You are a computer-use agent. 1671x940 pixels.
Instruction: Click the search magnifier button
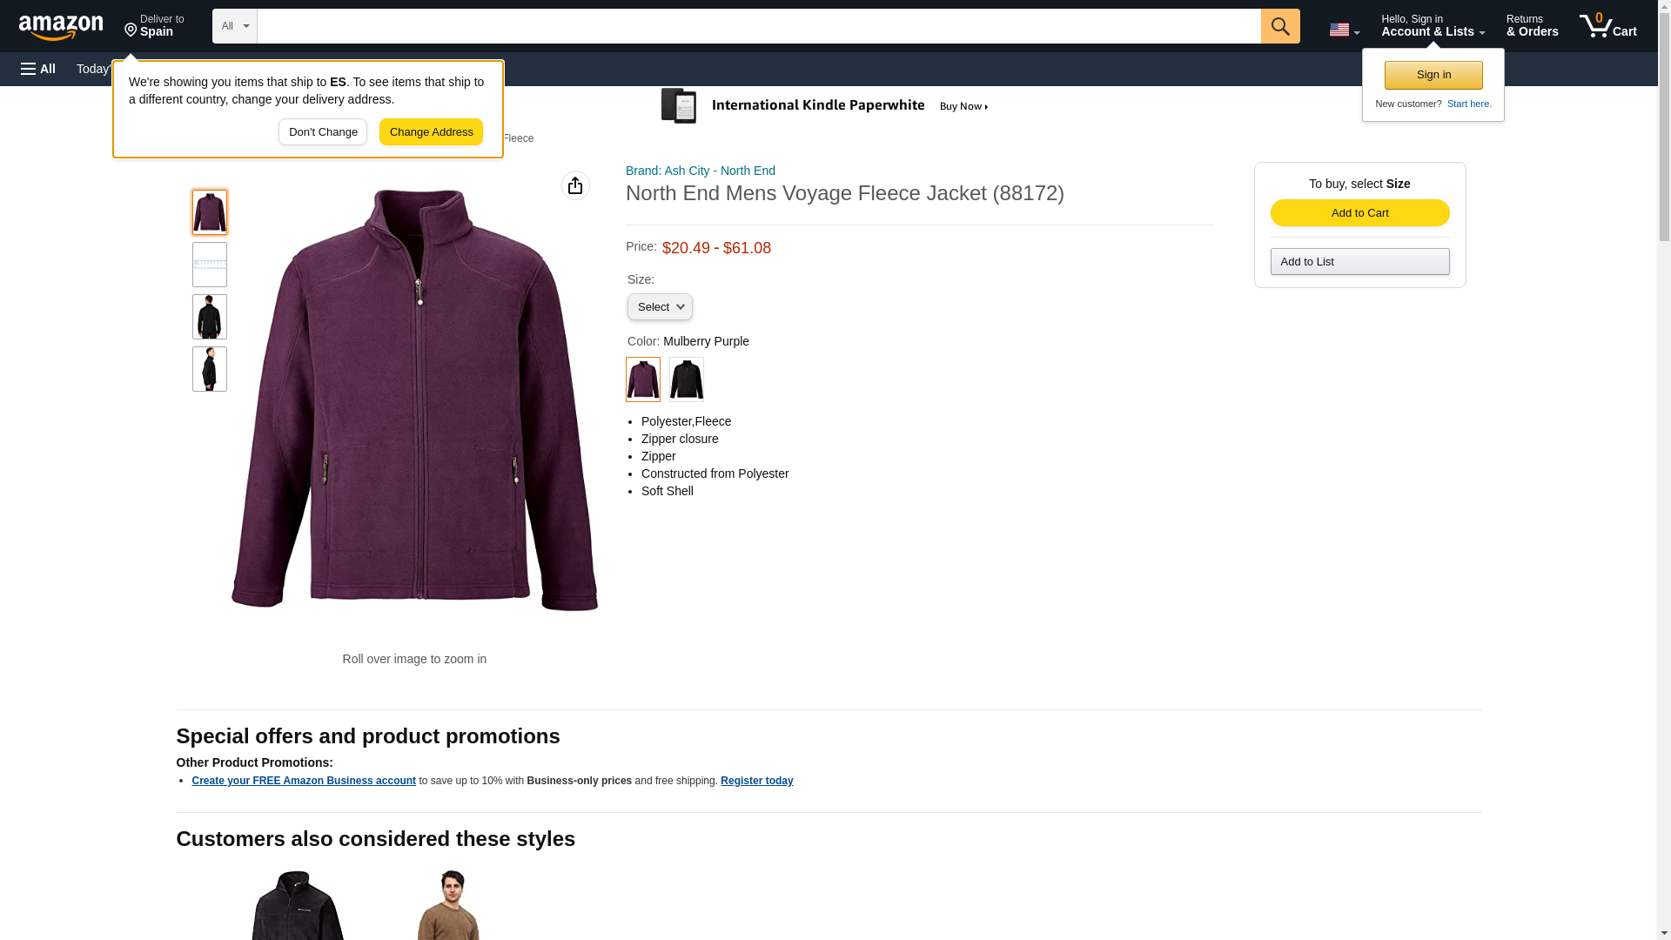[x=1279, y=26]
